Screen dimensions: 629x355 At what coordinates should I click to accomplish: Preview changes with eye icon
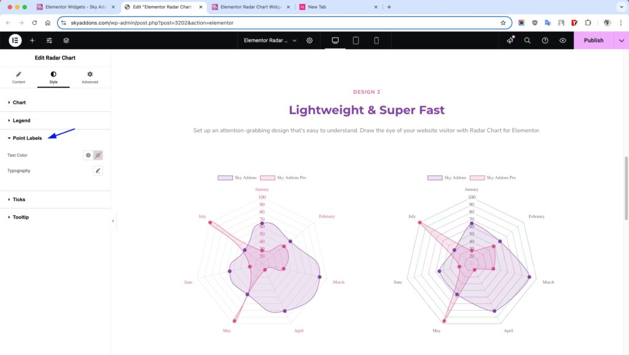(x=563, y=41)
